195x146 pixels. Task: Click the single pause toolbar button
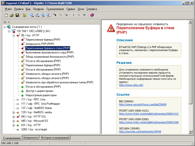click(x=79, y=15)
